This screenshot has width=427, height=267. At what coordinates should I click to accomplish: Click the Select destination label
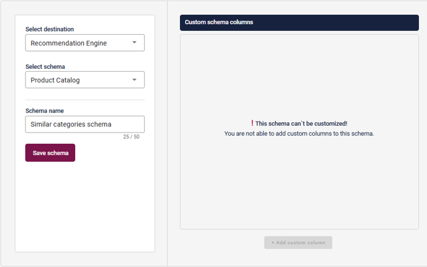[x=49, y=29]
